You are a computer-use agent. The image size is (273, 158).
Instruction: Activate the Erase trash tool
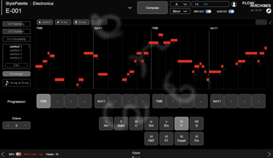click(81, 22)
